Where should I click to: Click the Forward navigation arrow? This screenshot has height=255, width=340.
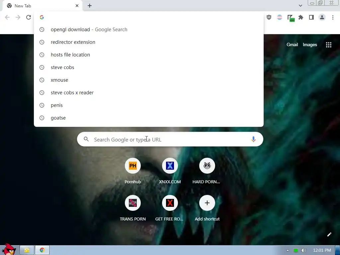coord(18,17)
